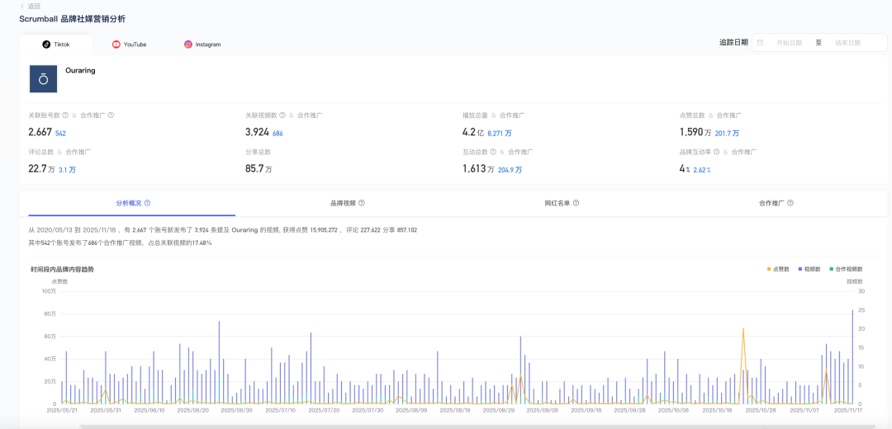The image size is (892, 429).
Task: Open the Ouraring brand logo thumbnail
Action: [43, 79]
